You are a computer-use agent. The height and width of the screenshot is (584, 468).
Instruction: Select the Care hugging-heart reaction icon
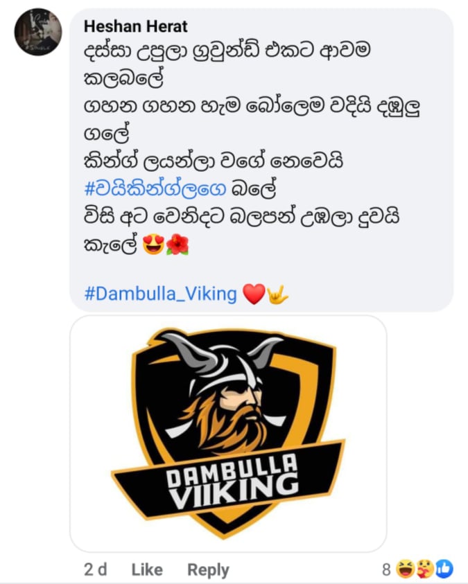click(425, 569)
